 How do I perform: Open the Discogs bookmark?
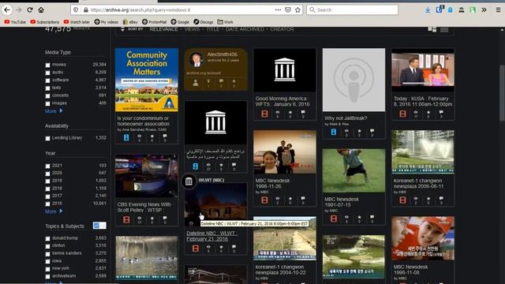204,22
